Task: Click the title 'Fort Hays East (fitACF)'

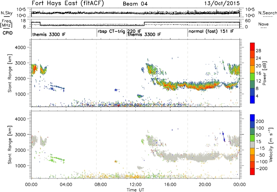Action: coord(68,3)
